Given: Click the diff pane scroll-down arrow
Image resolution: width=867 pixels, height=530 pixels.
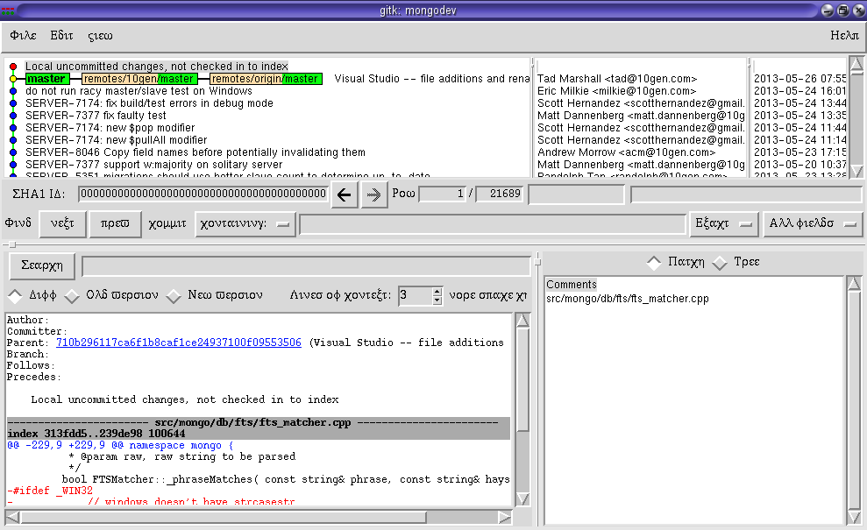Looking at the screenshot, I should 522,498.
